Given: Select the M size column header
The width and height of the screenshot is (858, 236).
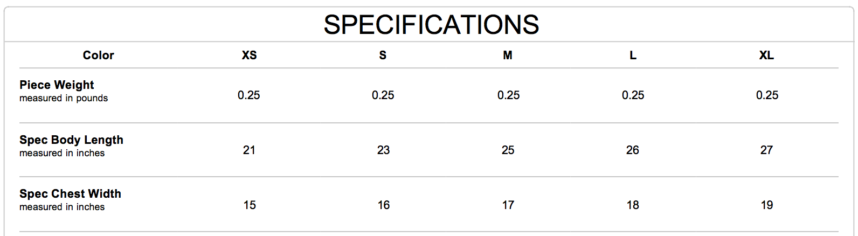Looking at the screenshot, I should [508, 55].
